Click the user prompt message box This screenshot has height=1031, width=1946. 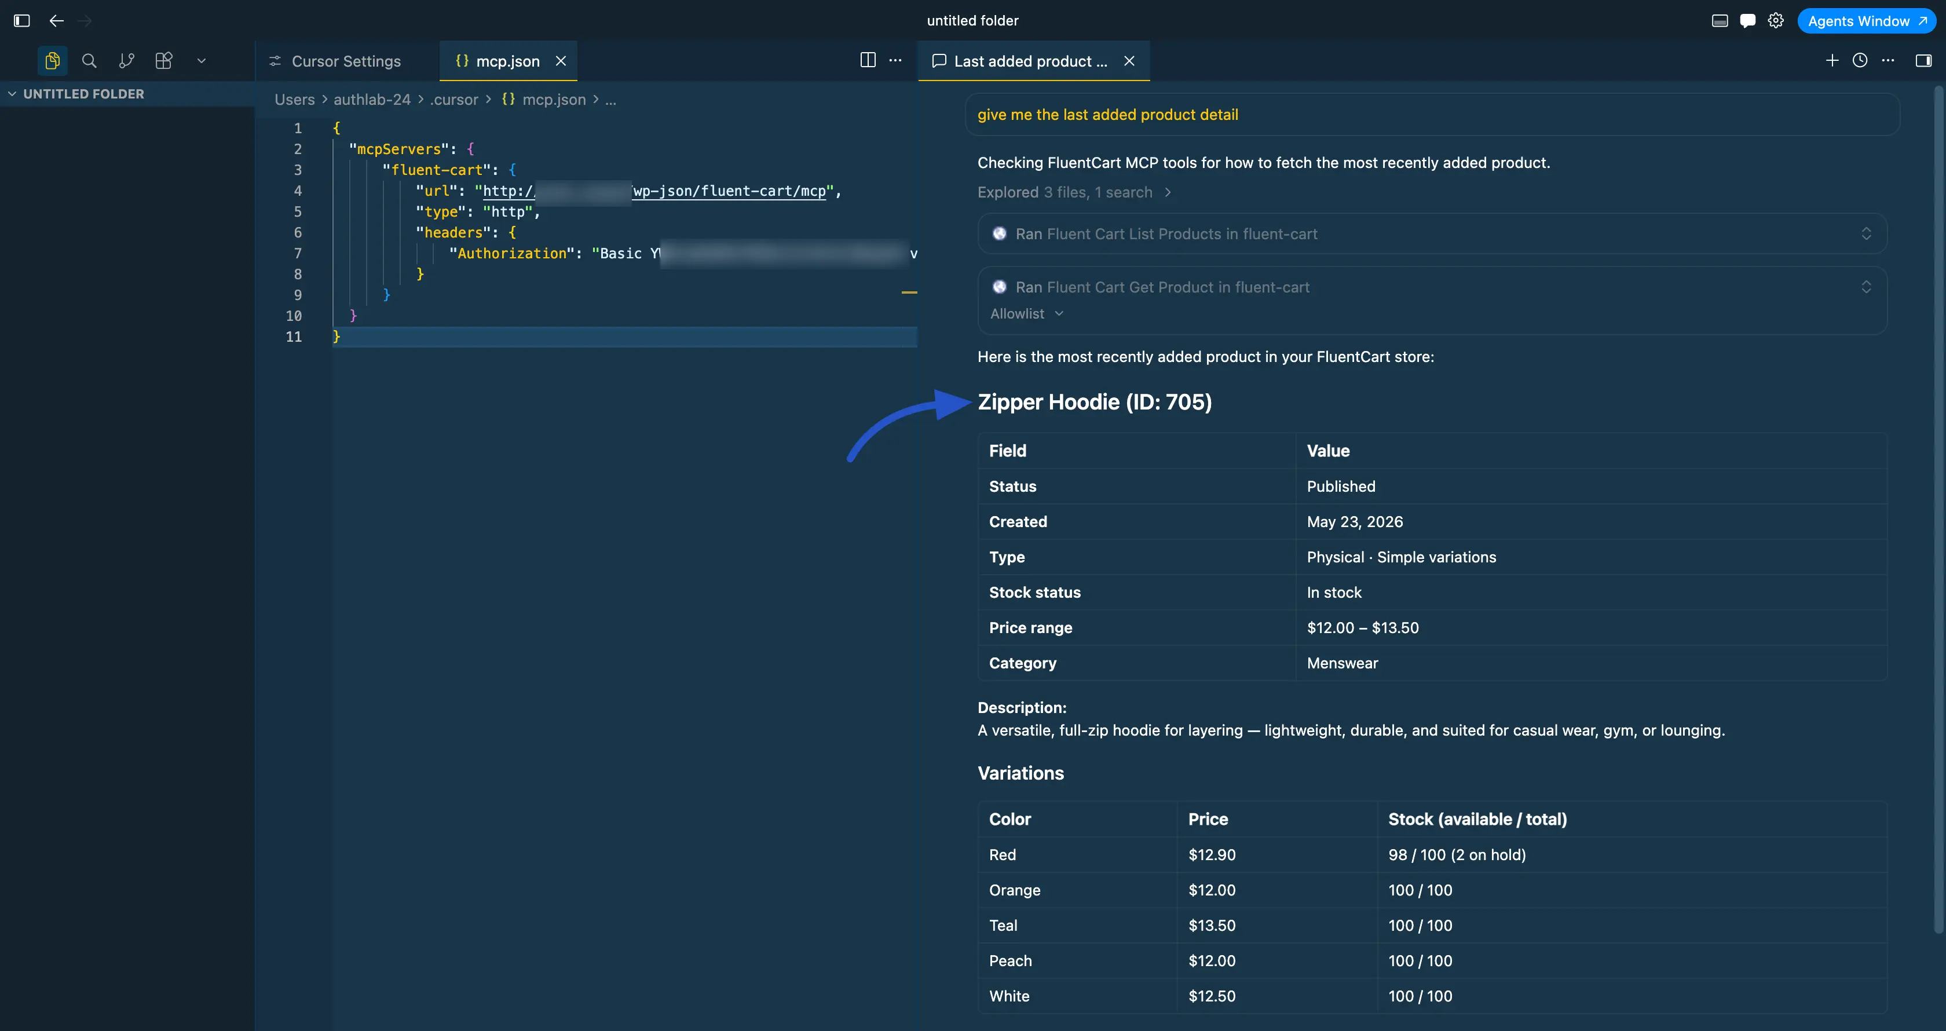(1432, 115)
